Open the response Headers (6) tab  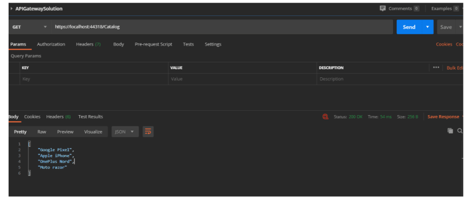(58, 117)
